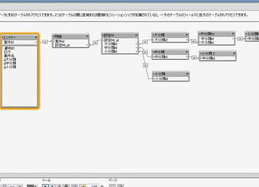Open relationship between エントリー and 明細
The width and height of the screenshot is (259, 187).
pyautogui.click(x=45, y=42)
